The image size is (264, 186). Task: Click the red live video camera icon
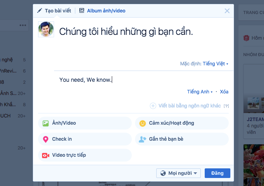tap(46, 155)
